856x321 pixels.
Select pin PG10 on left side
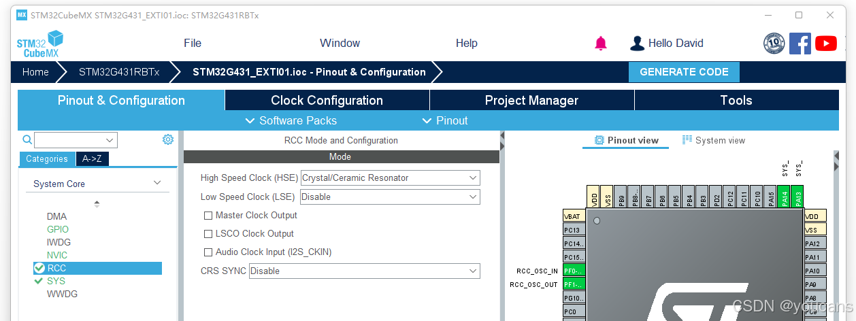click(574, 298)
